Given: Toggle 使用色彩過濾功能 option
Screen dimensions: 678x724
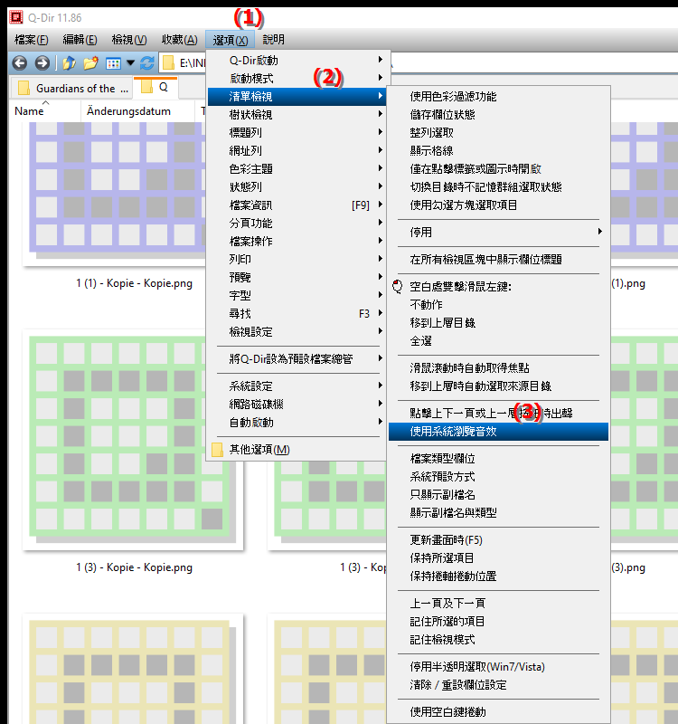Looking at the screenshot, I should pyautogui.click(x=499, y=97).
